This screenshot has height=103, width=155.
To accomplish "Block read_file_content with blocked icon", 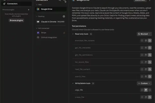I will pos(150,69).
